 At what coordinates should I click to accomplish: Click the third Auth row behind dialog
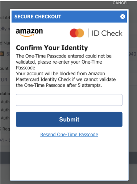coord(5,118)
